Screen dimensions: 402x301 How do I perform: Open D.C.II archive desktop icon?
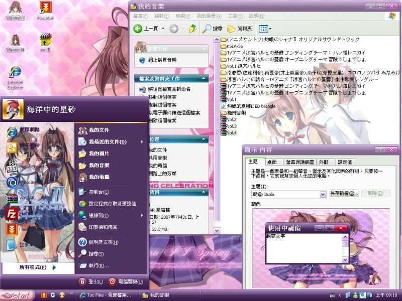[45, 43]
